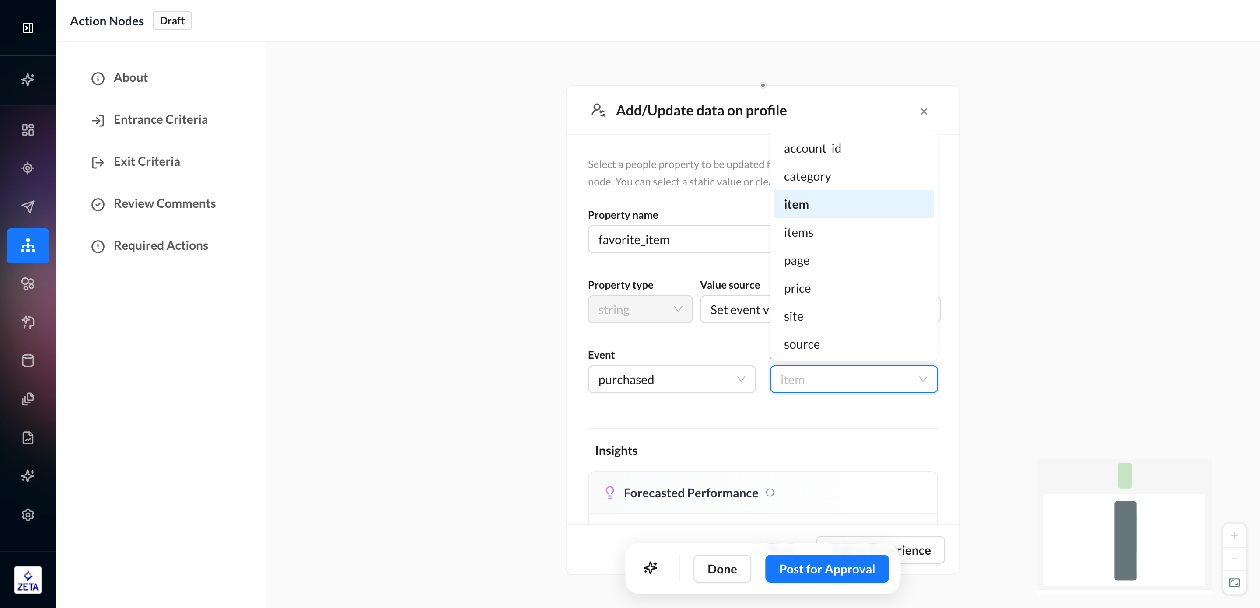1260x608 pixels.
Task: Open the dashboard grid icon in sidebar
Action: click(x=28, y=129)
